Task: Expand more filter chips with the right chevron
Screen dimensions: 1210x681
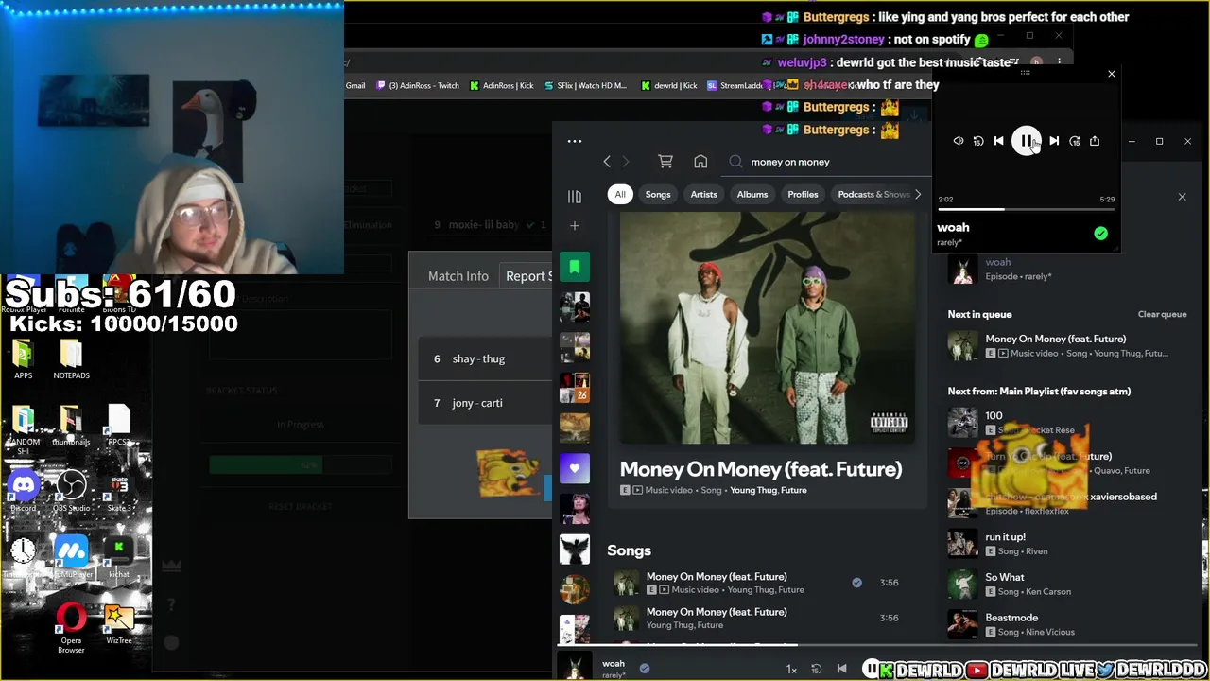Action: click(x=917, y=194)
